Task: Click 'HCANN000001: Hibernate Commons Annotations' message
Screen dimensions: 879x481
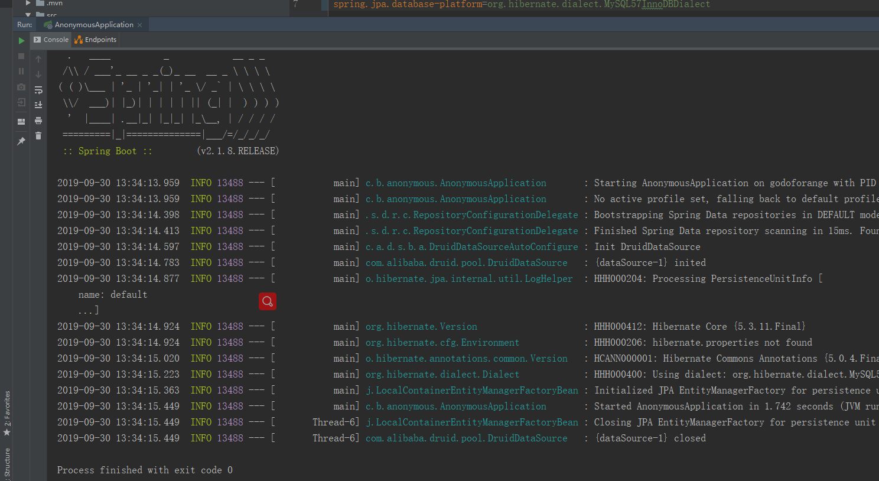Action: coord(736,359)
